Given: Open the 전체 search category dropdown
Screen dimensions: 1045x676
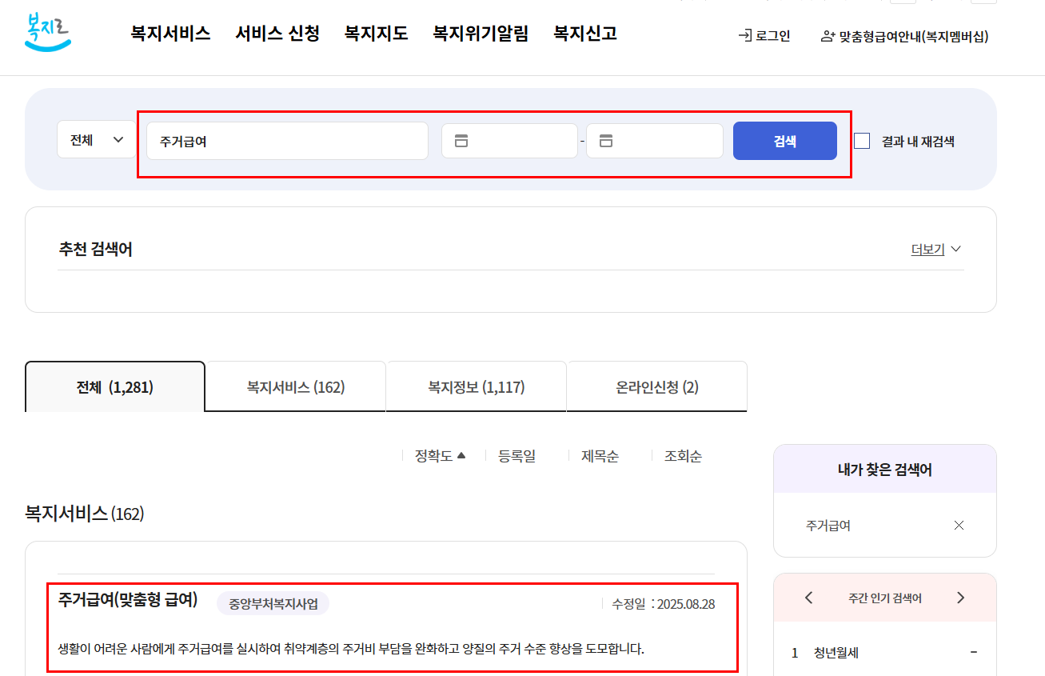Looking at the screenshot, I should tap(96, 138).
